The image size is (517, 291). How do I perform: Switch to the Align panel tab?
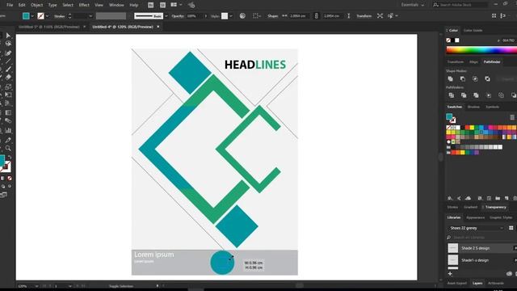pos(473,62)
